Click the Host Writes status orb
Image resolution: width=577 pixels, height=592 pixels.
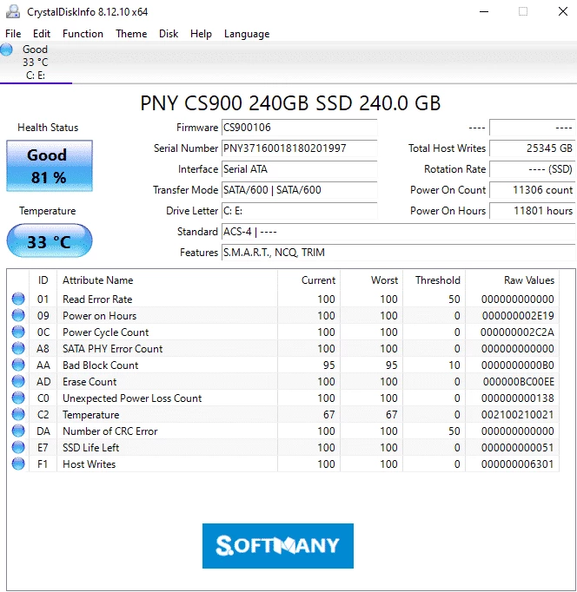pos(18,464)
